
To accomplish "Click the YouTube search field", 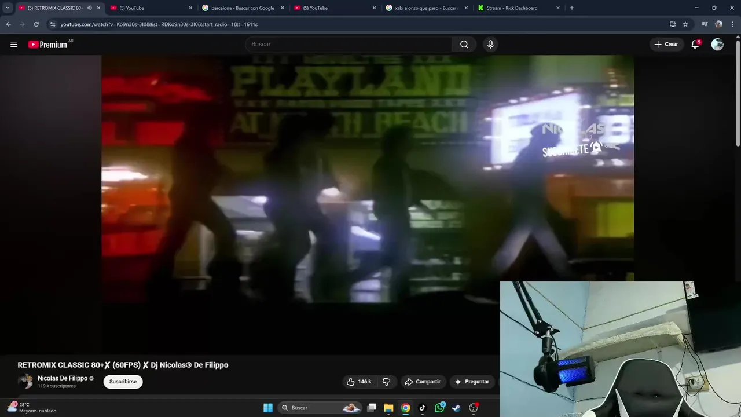I will coord(349,45).
